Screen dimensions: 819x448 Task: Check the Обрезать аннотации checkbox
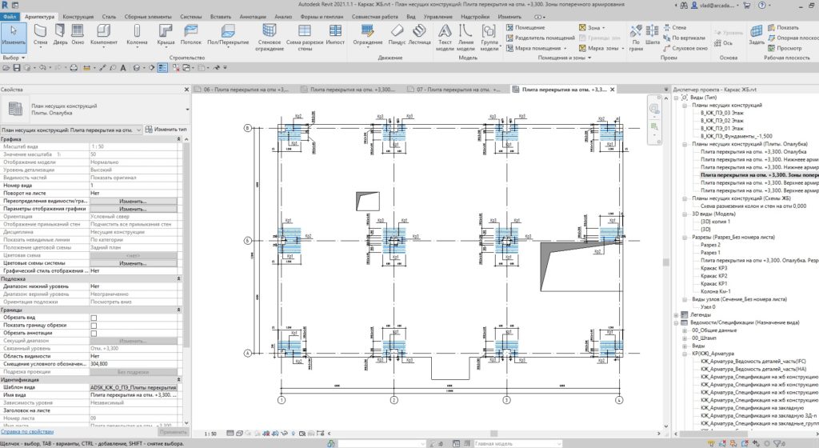coord(94,333)
